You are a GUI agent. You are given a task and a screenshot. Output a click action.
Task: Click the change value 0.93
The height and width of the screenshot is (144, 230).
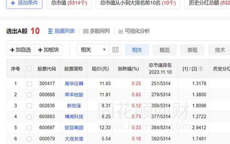coord(136,94)
